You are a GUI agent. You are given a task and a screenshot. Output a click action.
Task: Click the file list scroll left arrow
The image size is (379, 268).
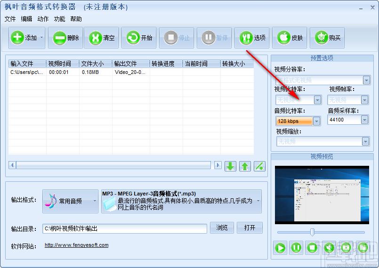pyautogui.click(x=12, y=165)
